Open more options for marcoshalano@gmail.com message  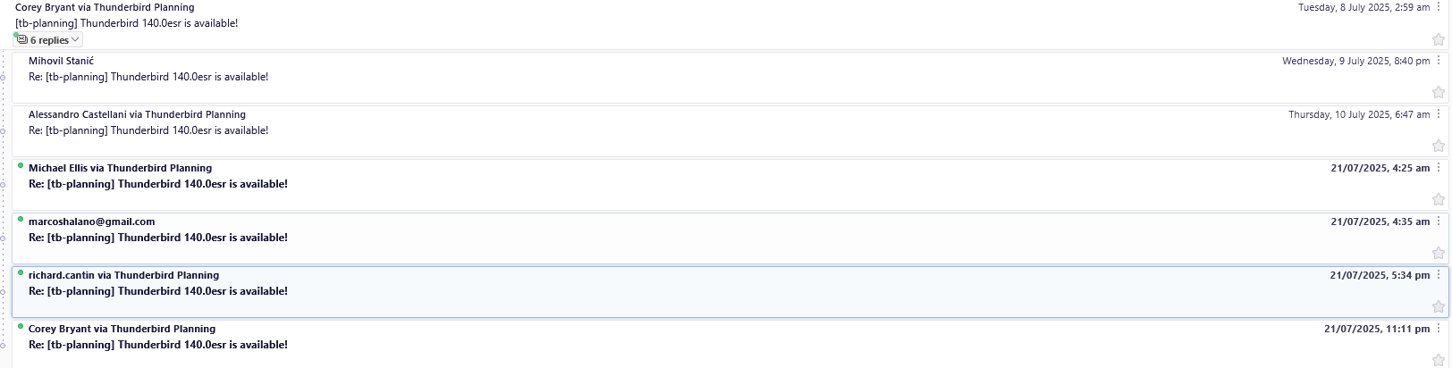point(1439,222)
